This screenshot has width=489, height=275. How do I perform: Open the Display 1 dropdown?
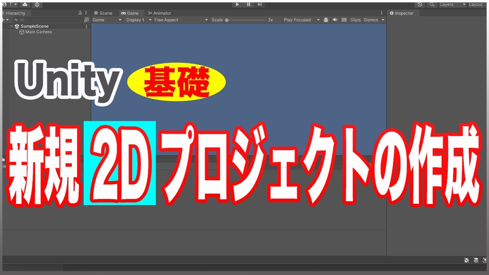(x=139, y=20)
